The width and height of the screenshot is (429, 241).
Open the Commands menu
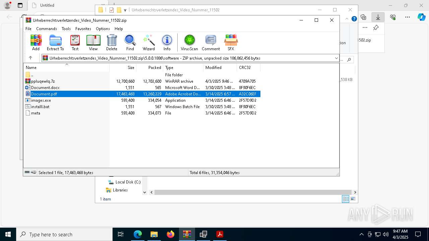coord(47,29)
